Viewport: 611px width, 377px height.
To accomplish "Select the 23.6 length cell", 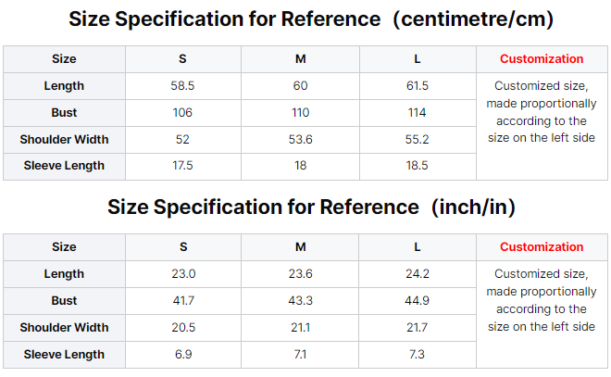I will pos(300,273).
